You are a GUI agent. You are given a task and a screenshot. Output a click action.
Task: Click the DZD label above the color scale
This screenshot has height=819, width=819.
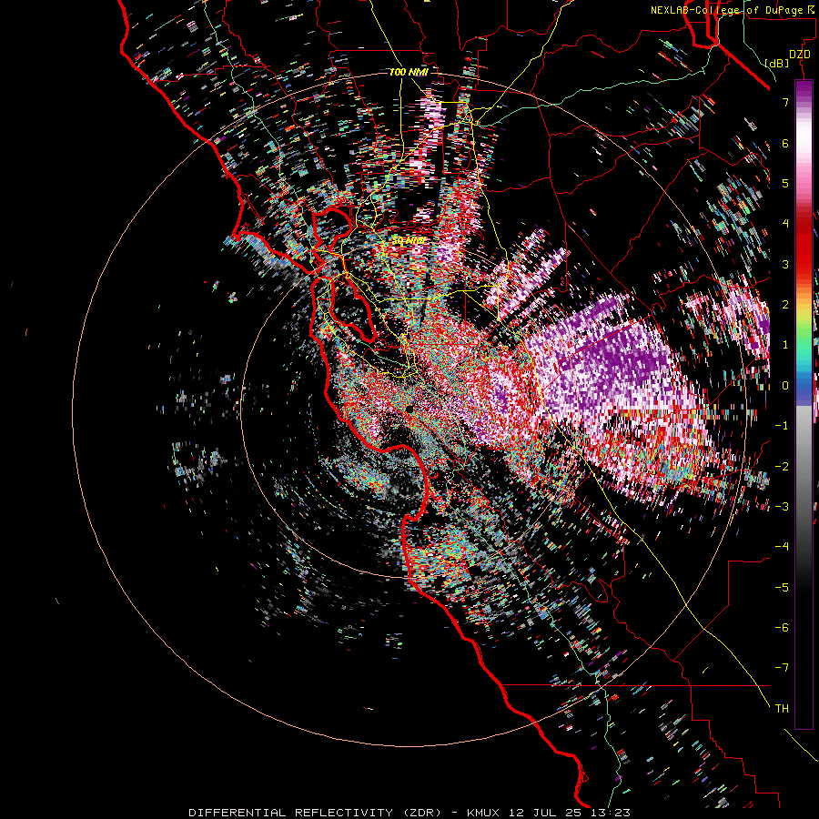800,55
